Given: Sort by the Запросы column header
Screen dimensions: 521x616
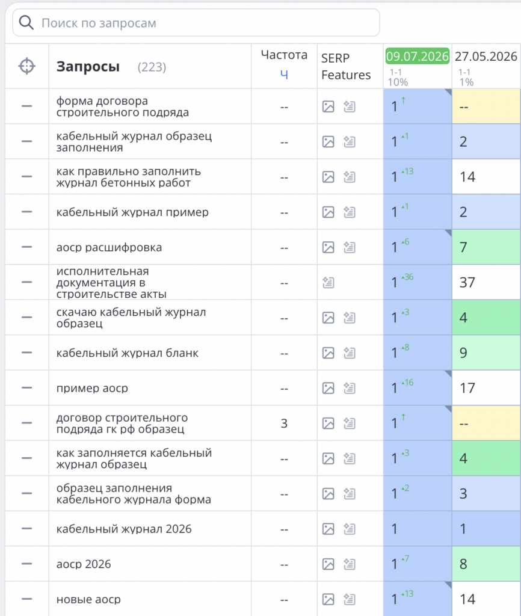Looking at the screenshot, I should pyautogui.click(x=88, y=67).
